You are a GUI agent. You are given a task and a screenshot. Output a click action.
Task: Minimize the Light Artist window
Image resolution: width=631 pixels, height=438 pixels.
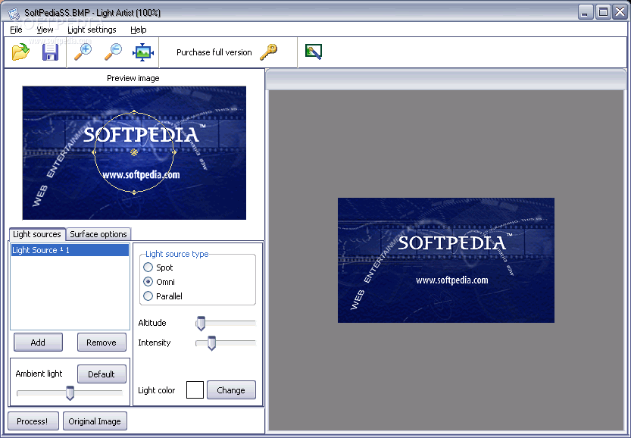tap(586, 12)
